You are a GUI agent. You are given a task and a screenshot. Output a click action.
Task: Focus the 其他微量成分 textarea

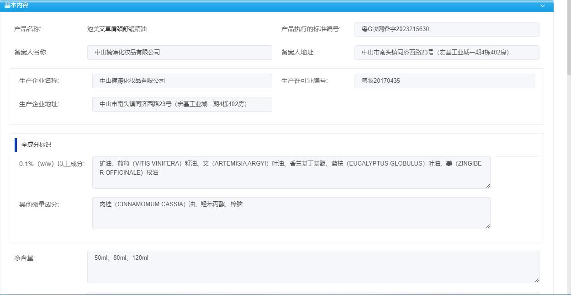(x=291, y=213)
